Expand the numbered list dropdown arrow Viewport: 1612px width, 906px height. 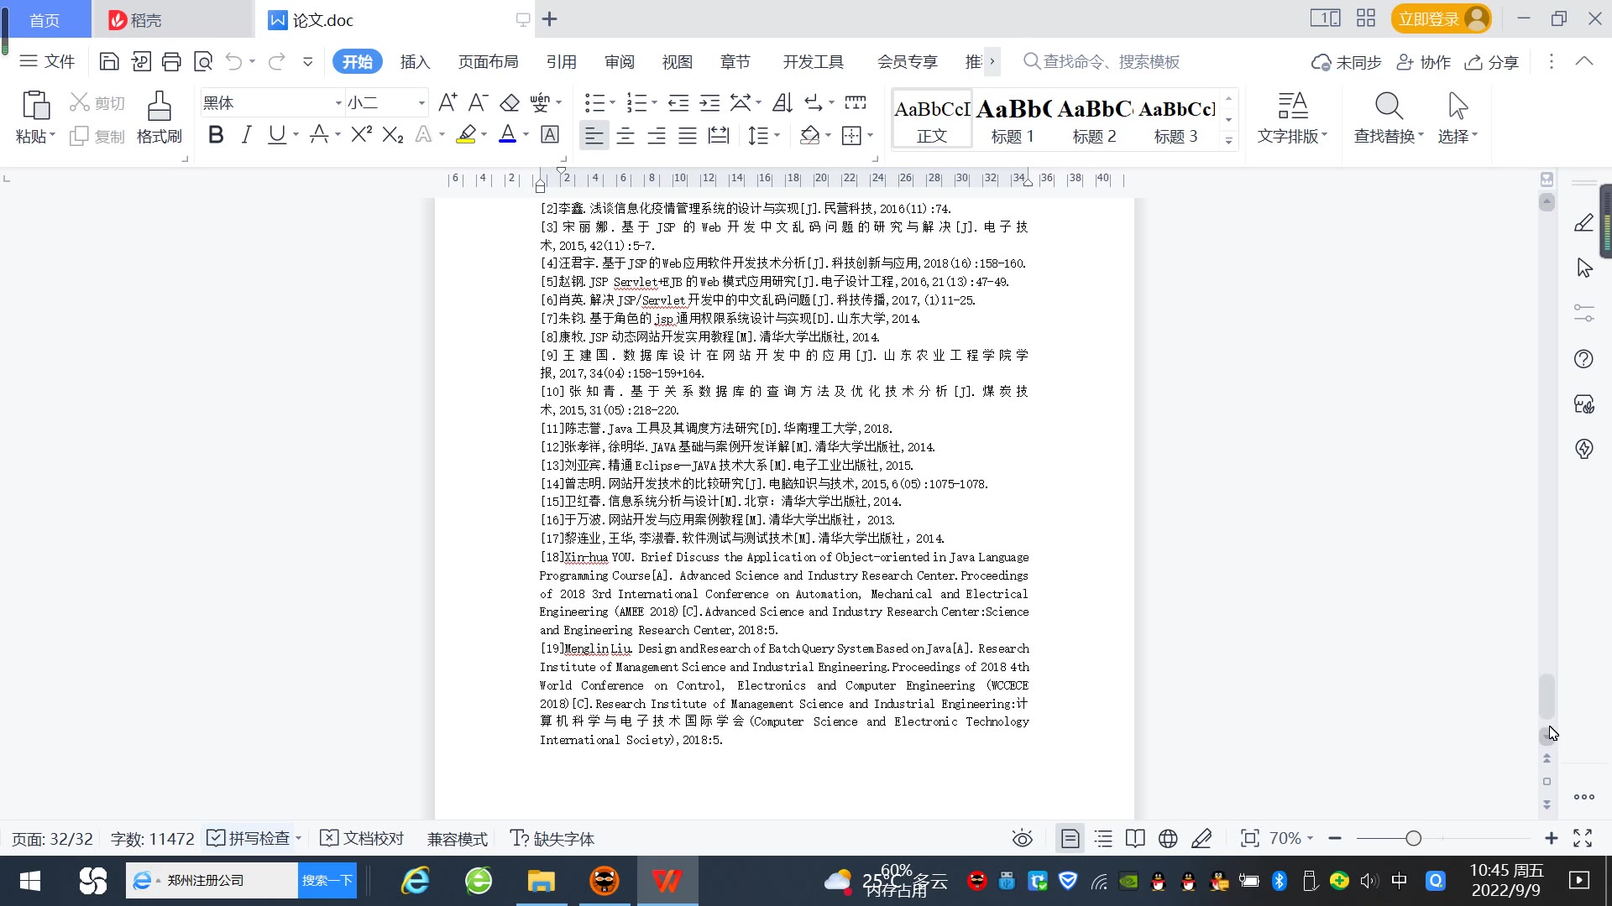pos(654,103)
